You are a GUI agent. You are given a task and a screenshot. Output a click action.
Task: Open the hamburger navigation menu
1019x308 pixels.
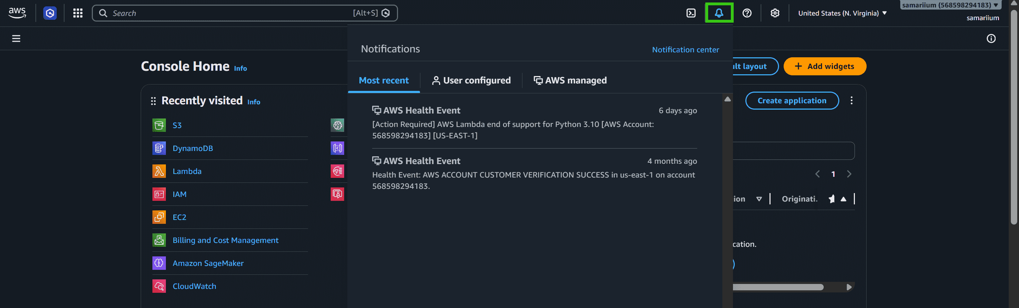[x=16, y=38]
